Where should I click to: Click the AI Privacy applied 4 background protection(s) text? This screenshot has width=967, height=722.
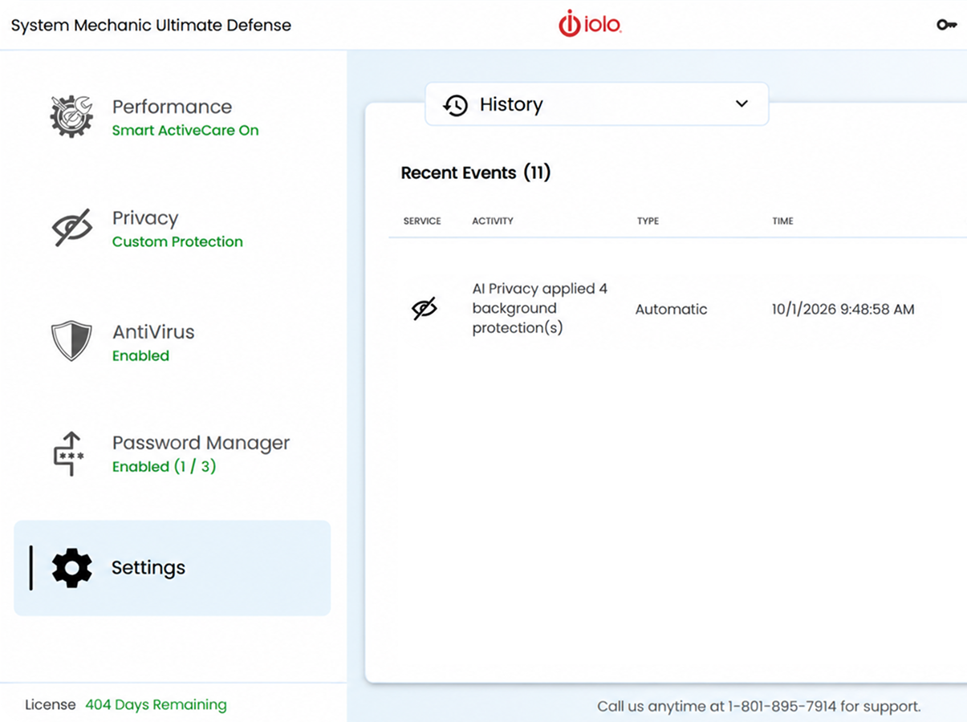(539, 308)
